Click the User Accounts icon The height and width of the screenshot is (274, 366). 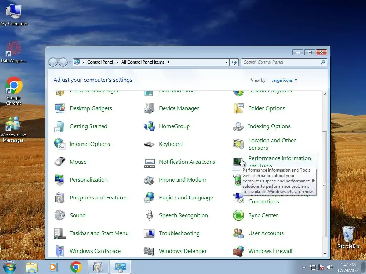click(238, 233)
